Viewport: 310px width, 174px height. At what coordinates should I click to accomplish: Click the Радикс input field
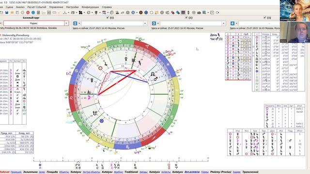click(34, 24)
